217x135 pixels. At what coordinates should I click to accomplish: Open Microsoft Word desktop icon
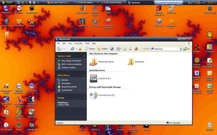(x=197, y=76)
